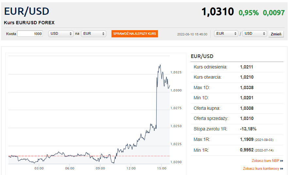Viewport: 289px width, 175px height.
Task: Click the 1,0250 price axis label
Action: (176, 126)
